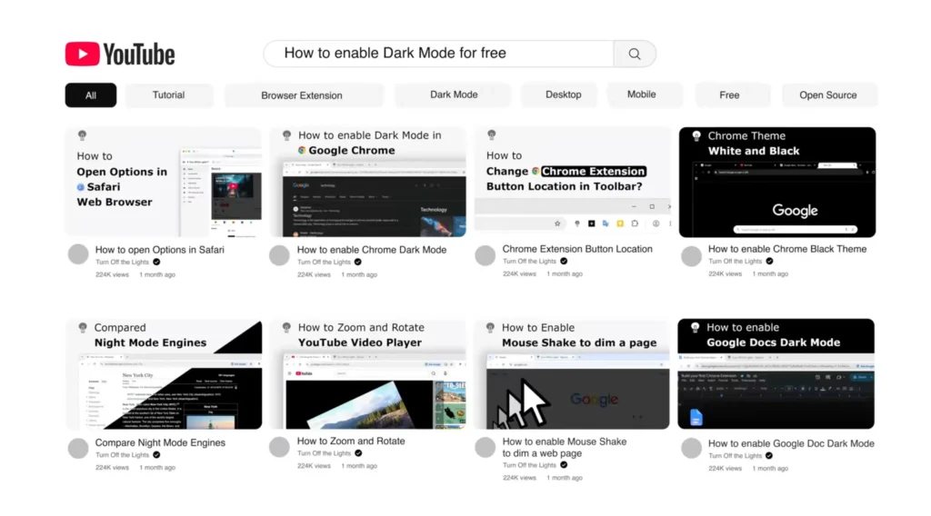
Task: Click lamp icon on Chrome Theme thumbnail
Action: coord(696,136)
